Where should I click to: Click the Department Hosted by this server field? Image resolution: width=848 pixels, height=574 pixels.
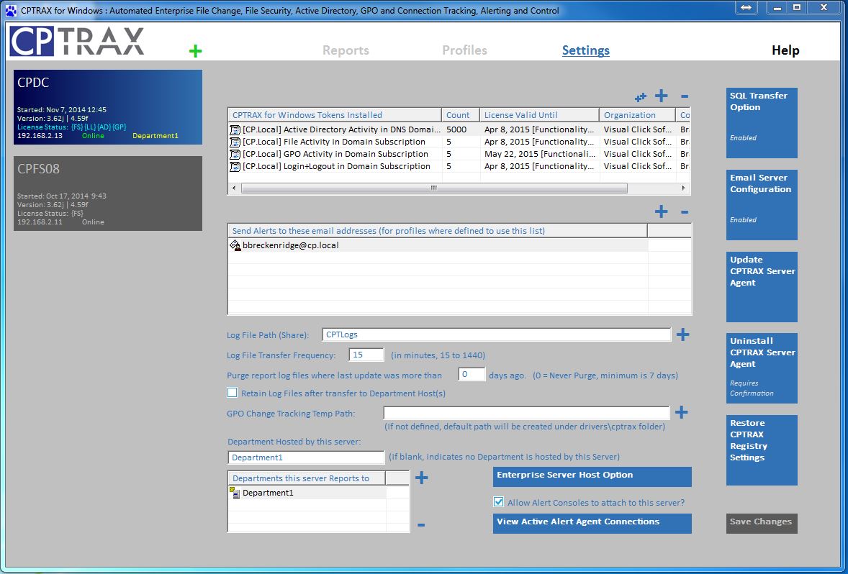click(x=306, y=457)
